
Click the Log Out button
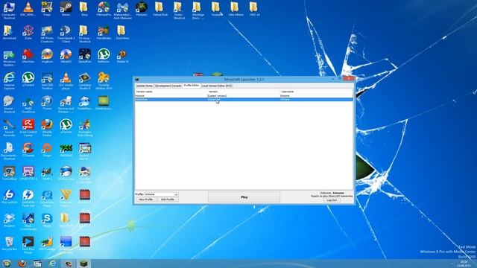coord(332,200)
